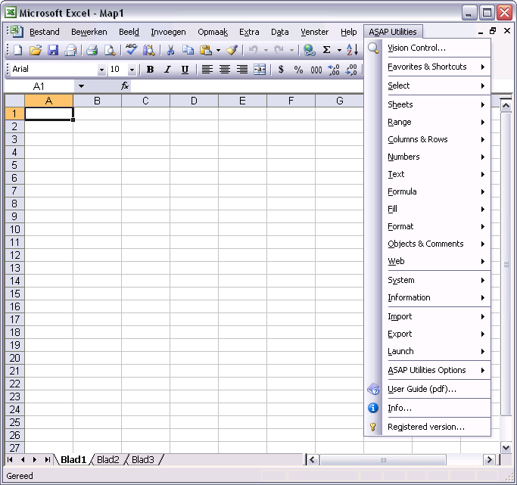The width and height of the screenshot is (517, 485).
Task: Open the Arial font name dropdown
Action: [x=101, y=70]
